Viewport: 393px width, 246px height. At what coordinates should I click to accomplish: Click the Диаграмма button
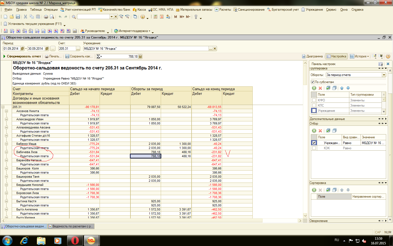click(x=312, y=56)
